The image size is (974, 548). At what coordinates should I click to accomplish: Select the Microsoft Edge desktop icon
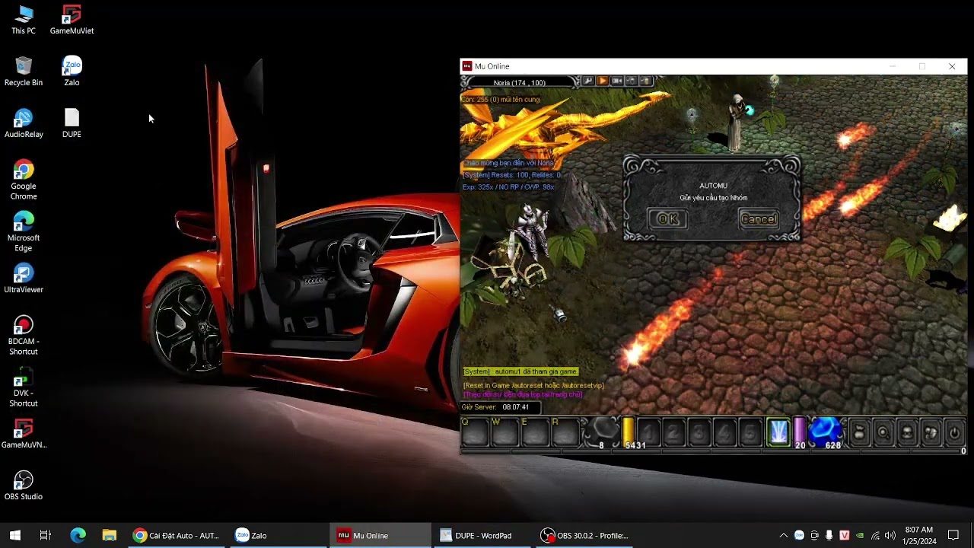point(24,232)
